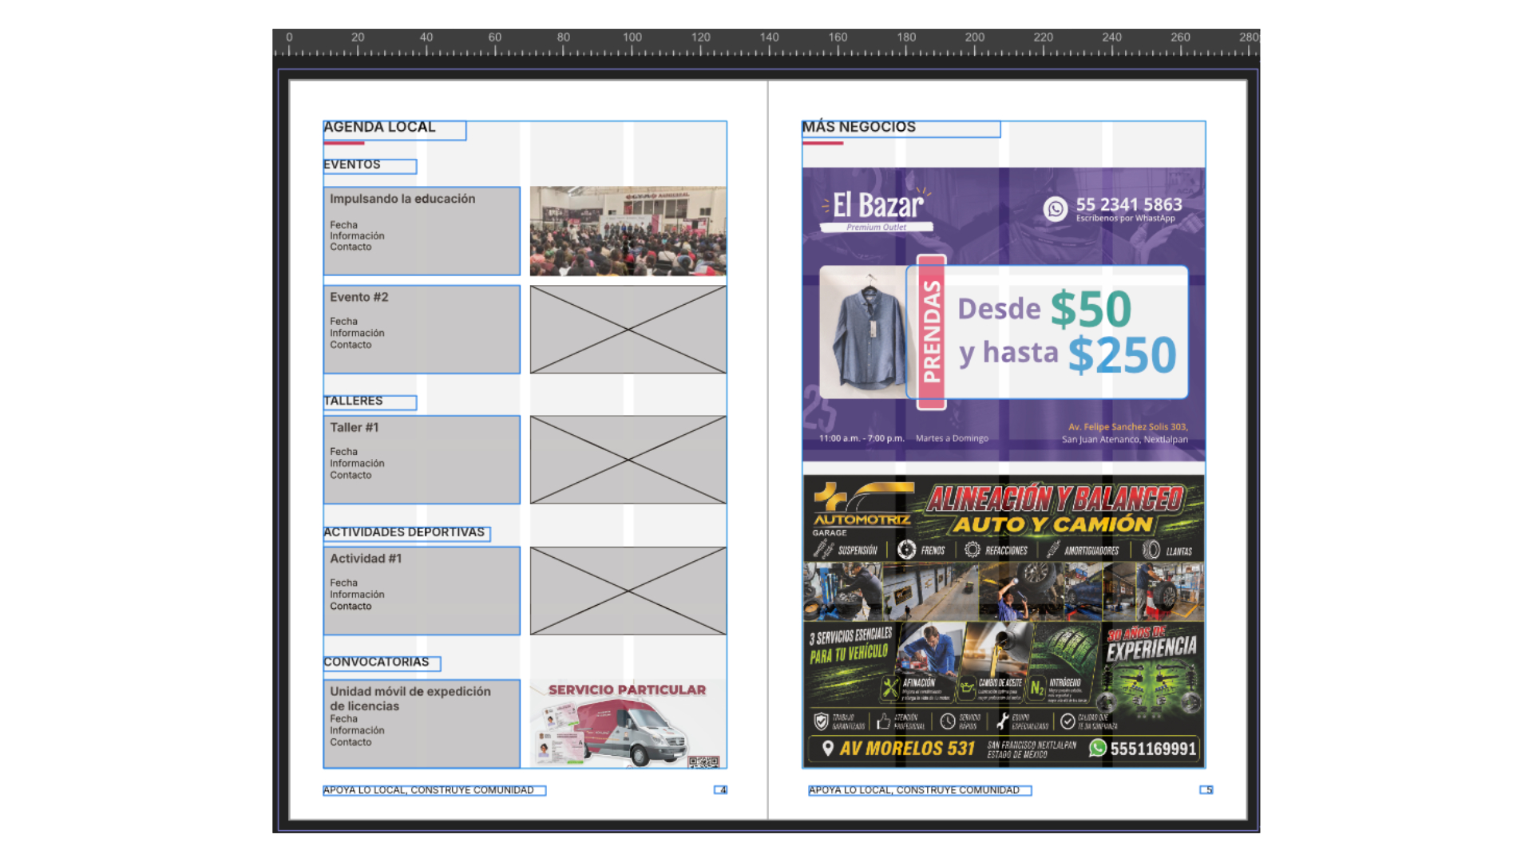Image resolution: width=1533 pixels, height=862 pixels.
Task: Click the "AV MORELOS 531" address text
Action: tap(907, 749)
